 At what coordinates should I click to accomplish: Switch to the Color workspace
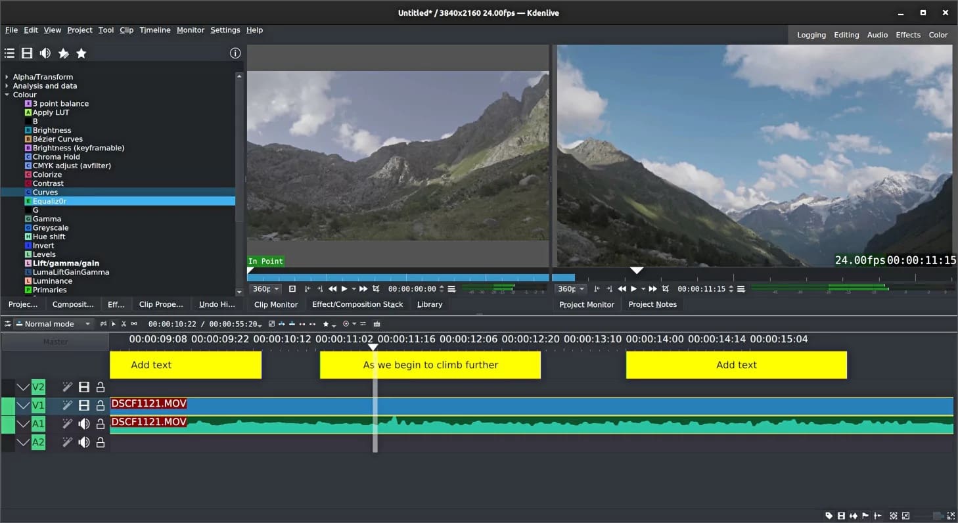pos(938,35)
